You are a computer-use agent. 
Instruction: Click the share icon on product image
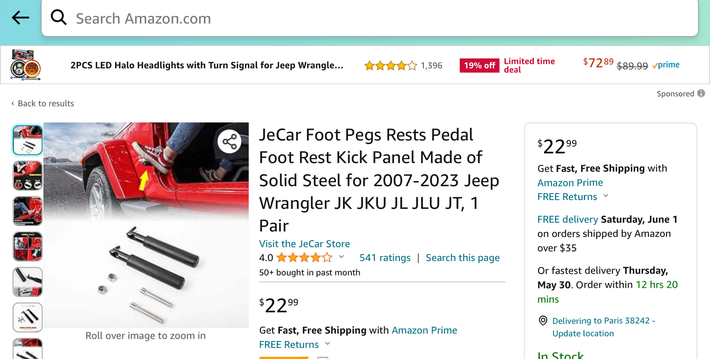[x=230, y=142]
